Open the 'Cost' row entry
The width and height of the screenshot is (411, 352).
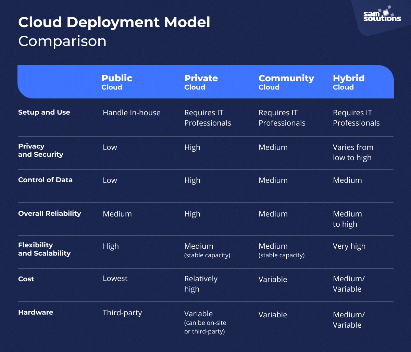click(26, 279)
